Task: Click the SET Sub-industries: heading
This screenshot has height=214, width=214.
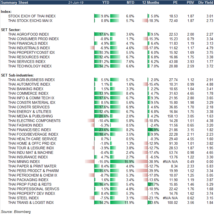Action: [x=17, y=75]
